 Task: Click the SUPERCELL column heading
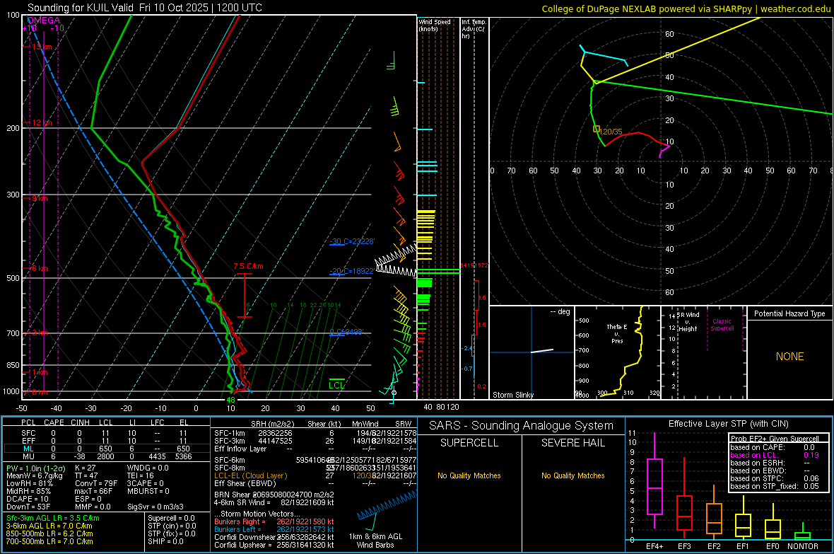[469, 443]
